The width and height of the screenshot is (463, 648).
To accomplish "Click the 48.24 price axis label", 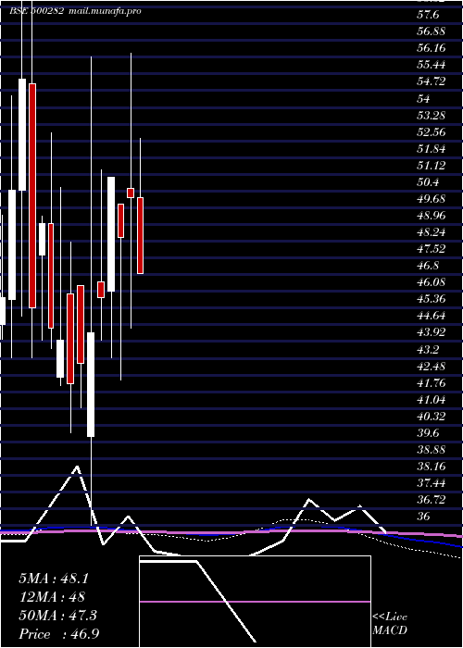I will click(x=432, y=232).
